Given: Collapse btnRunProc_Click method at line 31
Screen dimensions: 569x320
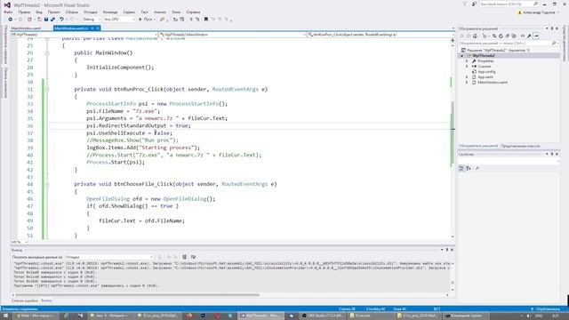Looking at the screenshot, I should [47, 89].
